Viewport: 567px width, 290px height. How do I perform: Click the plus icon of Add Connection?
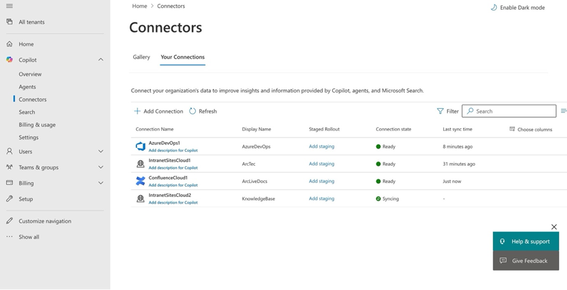[137, 111]
